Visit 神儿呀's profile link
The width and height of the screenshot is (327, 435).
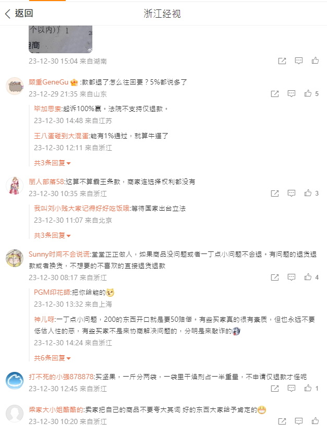coord(44,320)
